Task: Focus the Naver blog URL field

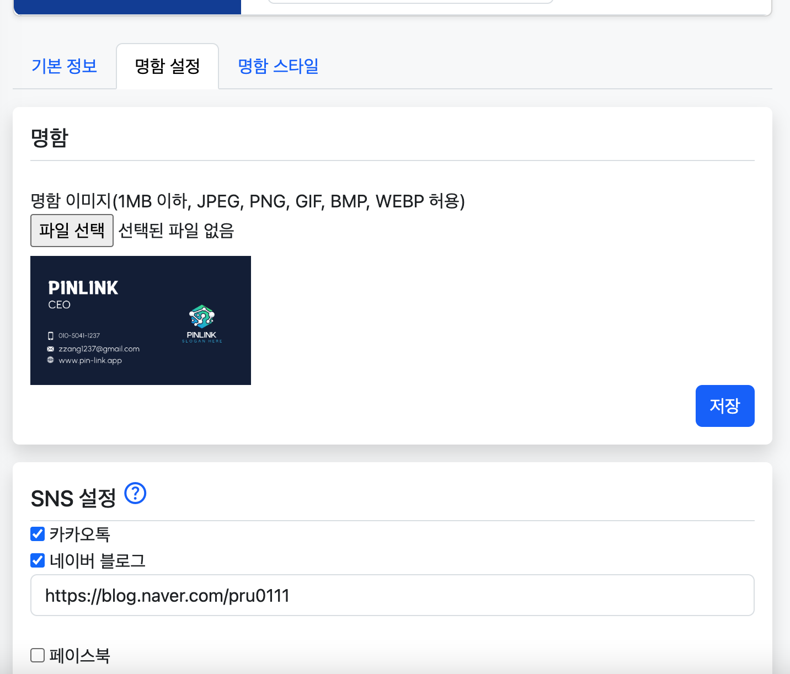Action: (x=392, y=595)
